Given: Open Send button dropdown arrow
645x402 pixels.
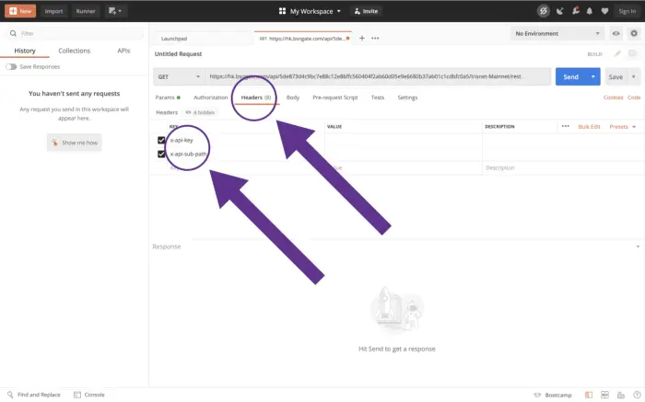Looking at the screenshot, I should 593,76.
